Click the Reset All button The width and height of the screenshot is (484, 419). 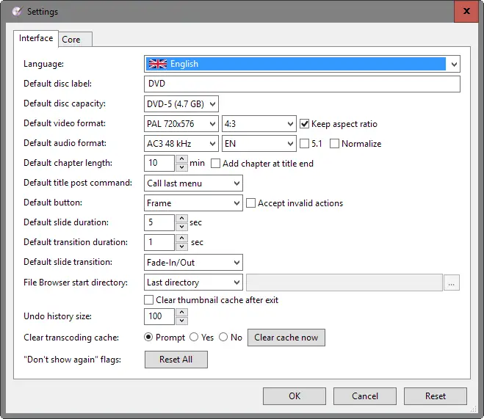[176, 360]
